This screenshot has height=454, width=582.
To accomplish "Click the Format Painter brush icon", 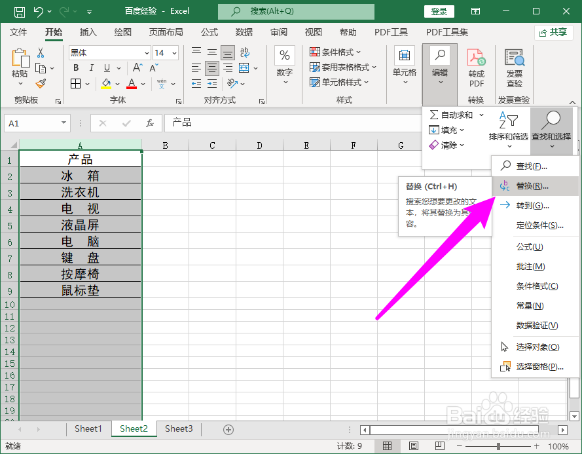I will point(41,84).
